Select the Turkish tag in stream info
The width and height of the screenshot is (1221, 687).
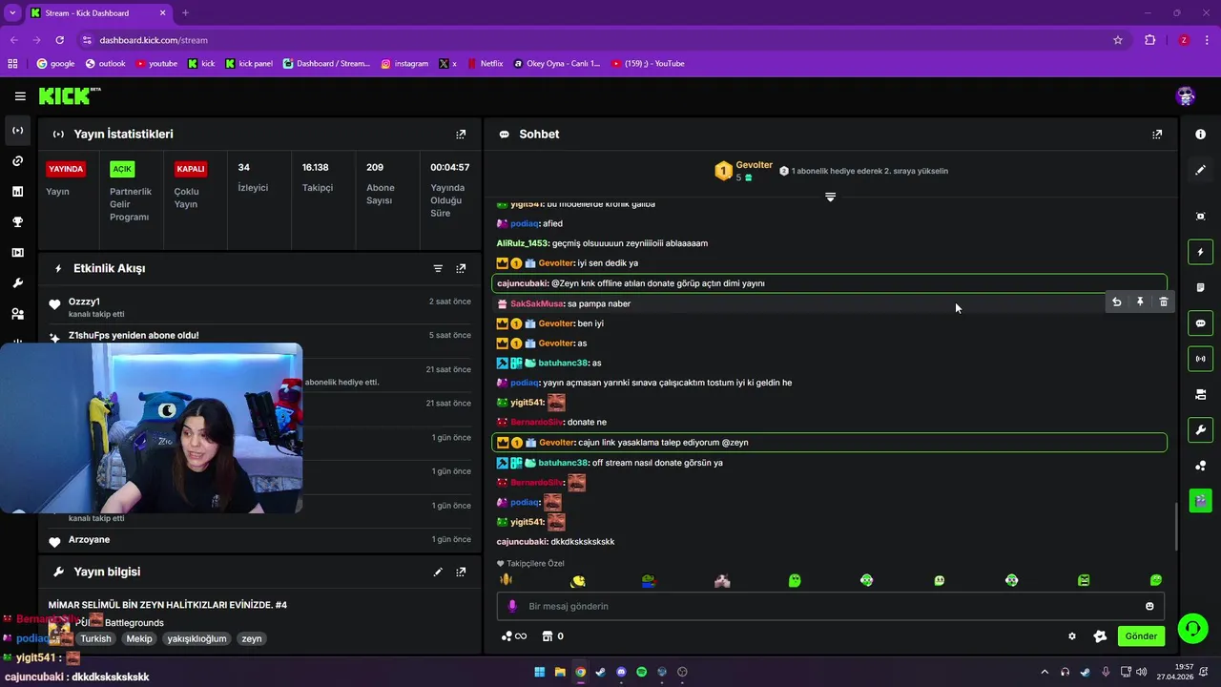pos(95,638)
